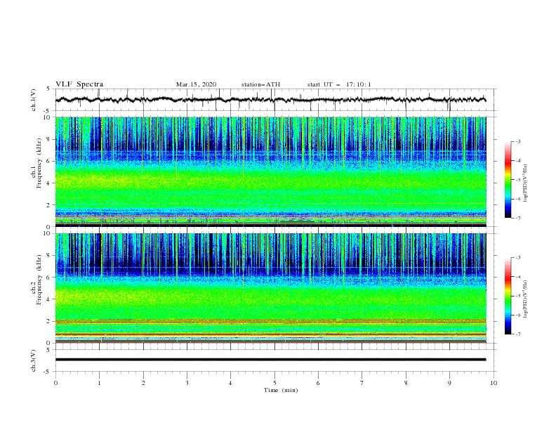Image resolution: width=556 pixels, height=430 pixels.
Task: Click the "-7" label on ch.2 color scale
Action: coord(518,334)
